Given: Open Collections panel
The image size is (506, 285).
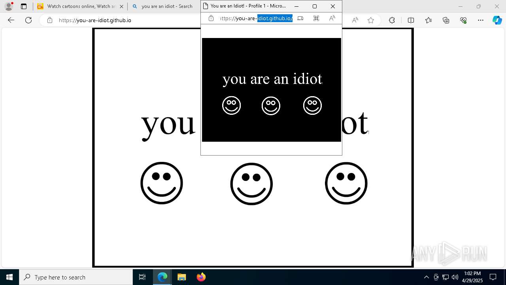Looking at the screenshot, I should 446,20.
